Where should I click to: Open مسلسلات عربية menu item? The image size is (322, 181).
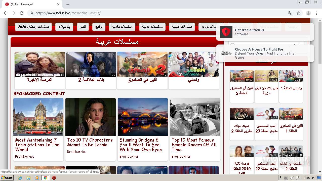(152, 27)
